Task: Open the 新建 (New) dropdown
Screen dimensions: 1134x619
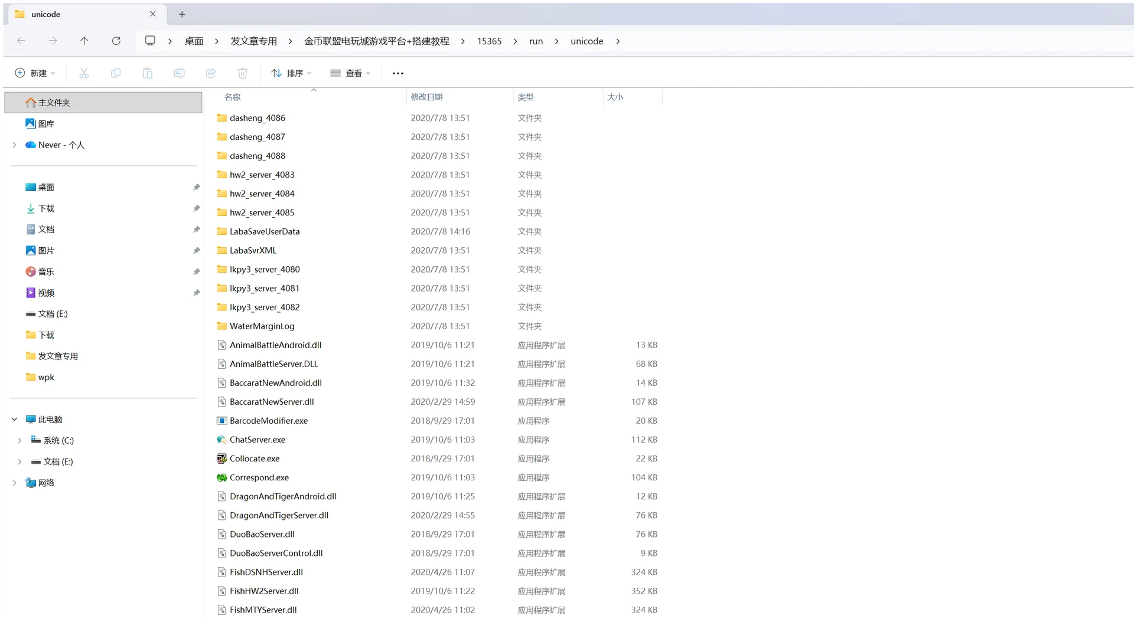Action: [x=35, y=73]
